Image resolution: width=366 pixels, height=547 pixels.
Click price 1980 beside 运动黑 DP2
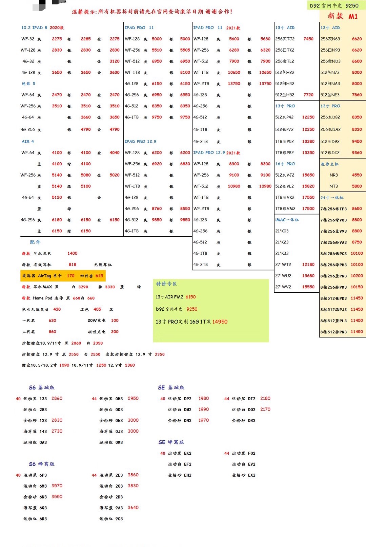click(204, 398)
